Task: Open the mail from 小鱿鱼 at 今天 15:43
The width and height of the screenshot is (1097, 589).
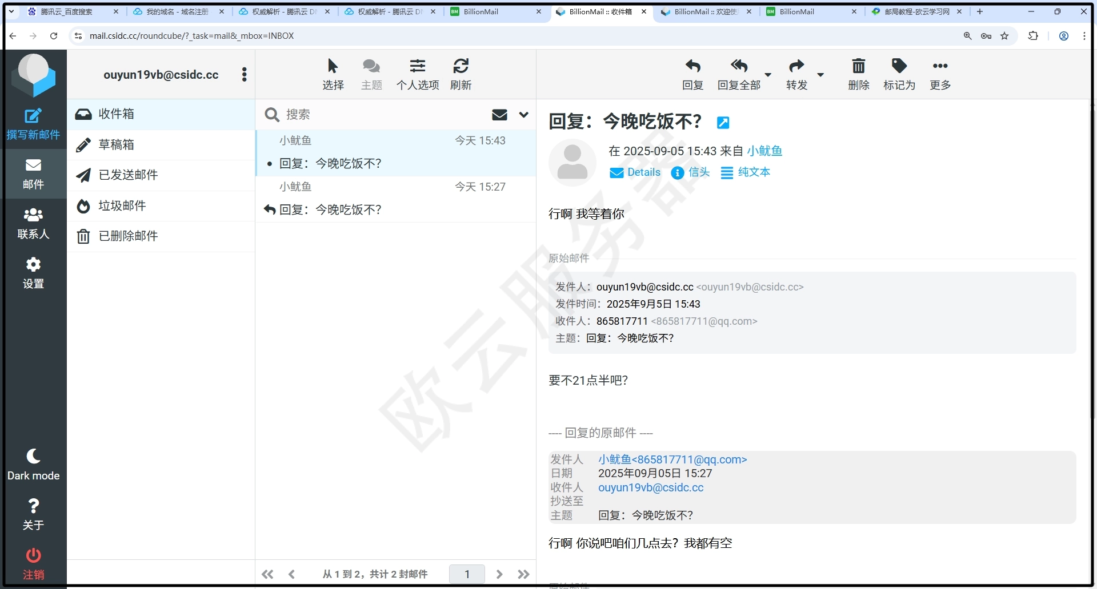Action: [396, 152]
